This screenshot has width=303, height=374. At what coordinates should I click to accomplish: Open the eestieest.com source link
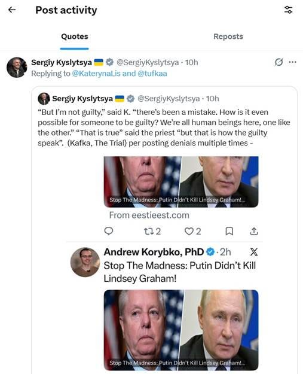149,215
